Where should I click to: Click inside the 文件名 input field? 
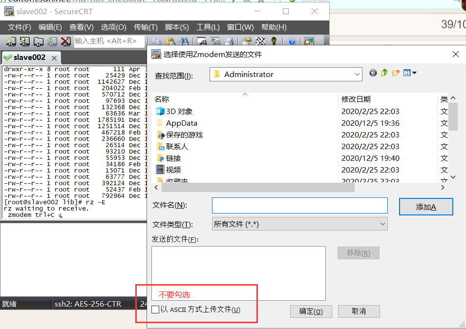pyautogui.click(x=299, y=205)
